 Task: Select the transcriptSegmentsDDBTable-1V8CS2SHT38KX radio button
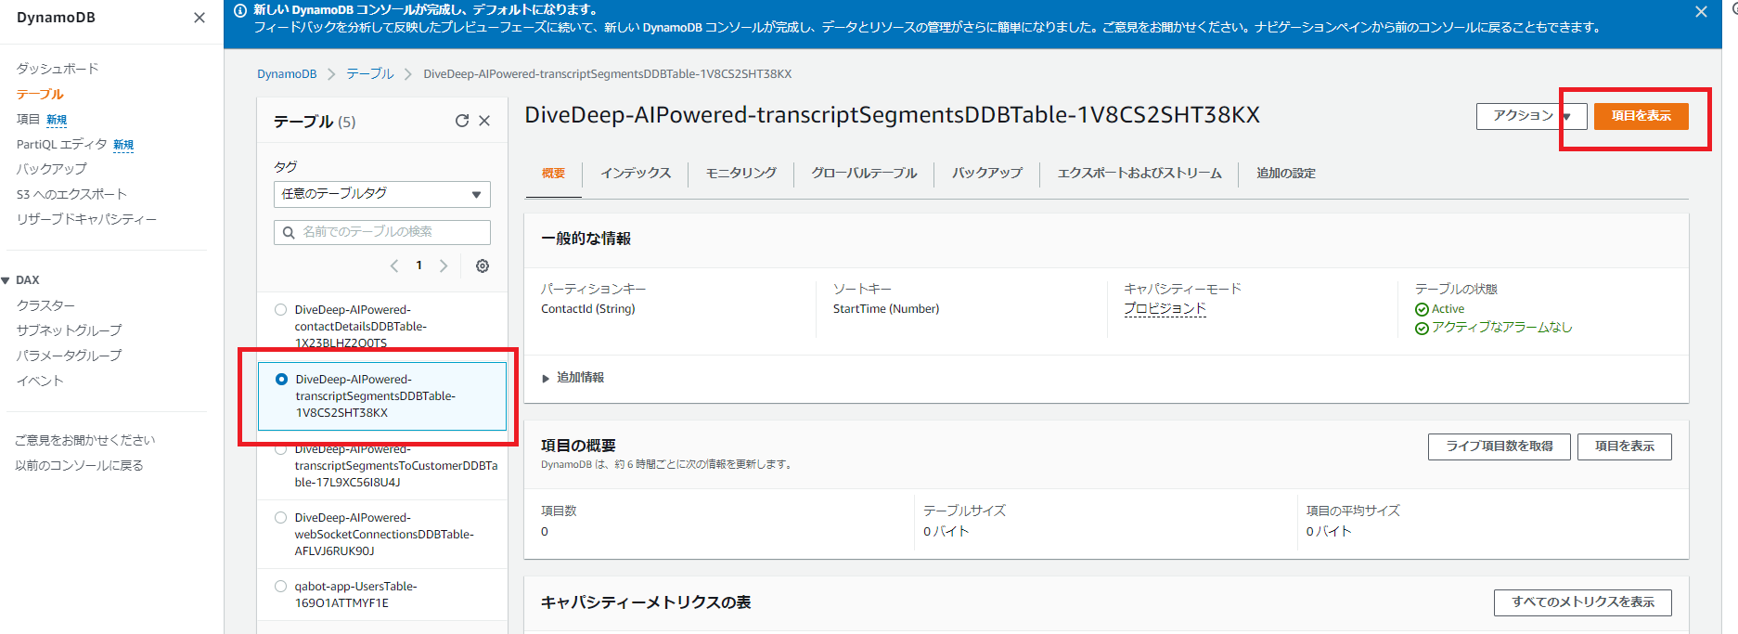coord(281,380)
